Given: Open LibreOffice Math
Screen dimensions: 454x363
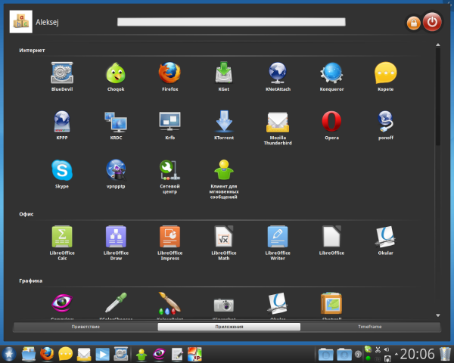Looking at the screenshot, I should pyautogui.click(x=223, y=243).
